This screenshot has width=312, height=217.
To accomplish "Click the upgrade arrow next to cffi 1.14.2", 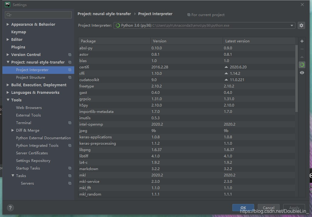I will coord(226,73).
